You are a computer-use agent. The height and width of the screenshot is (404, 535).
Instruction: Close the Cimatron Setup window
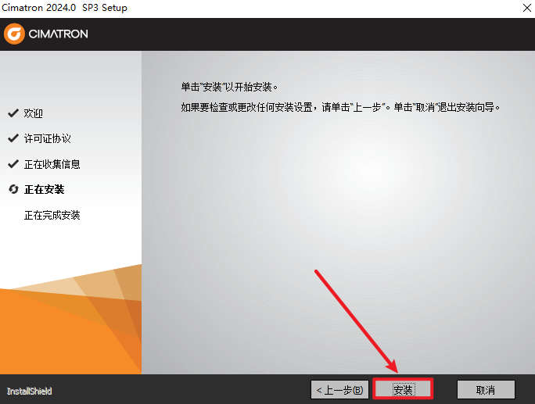point(518,8)
